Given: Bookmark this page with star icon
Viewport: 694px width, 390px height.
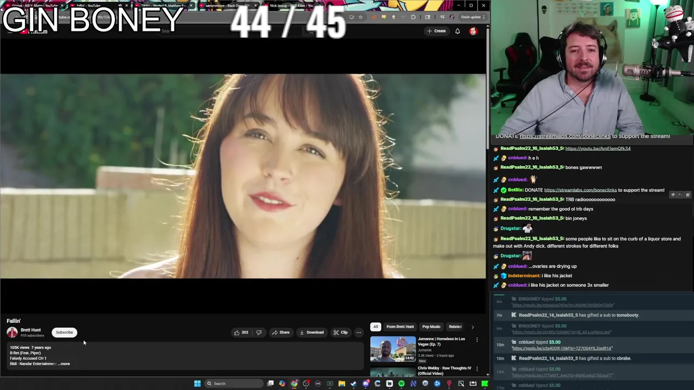Looking at the screenshot, I should point(361,17).
